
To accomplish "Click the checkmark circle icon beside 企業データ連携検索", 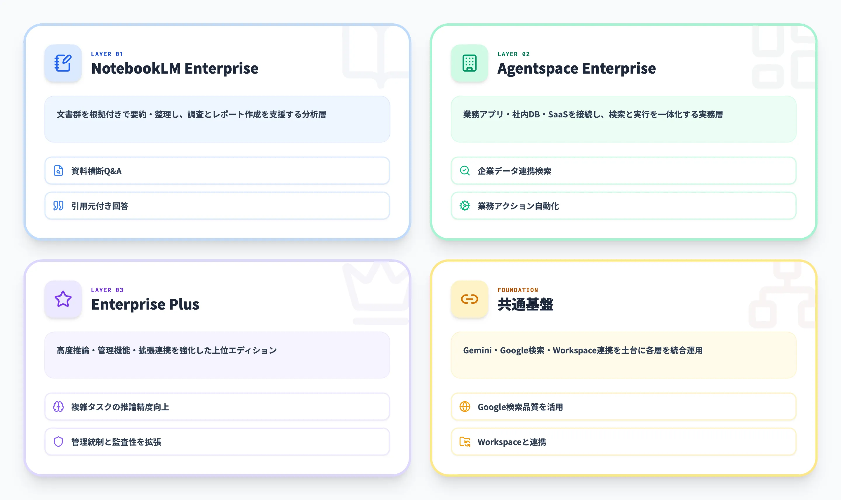I will tap(465, 171).
